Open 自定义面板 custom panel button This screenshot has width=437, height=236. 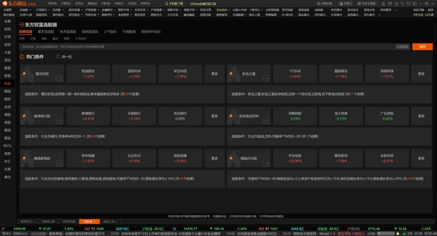tap(366, 4)
